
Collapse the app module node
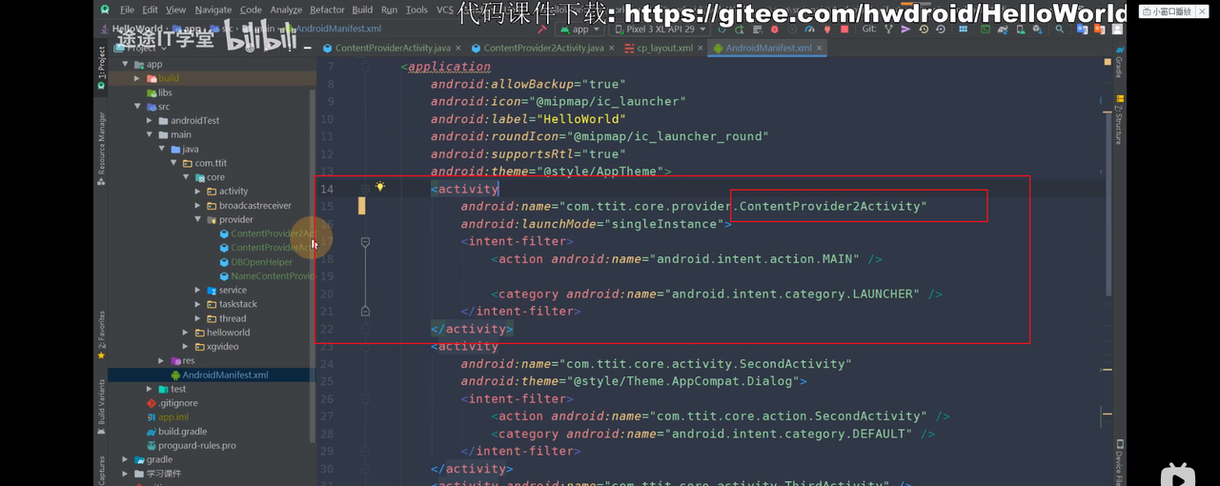(126, 65)
